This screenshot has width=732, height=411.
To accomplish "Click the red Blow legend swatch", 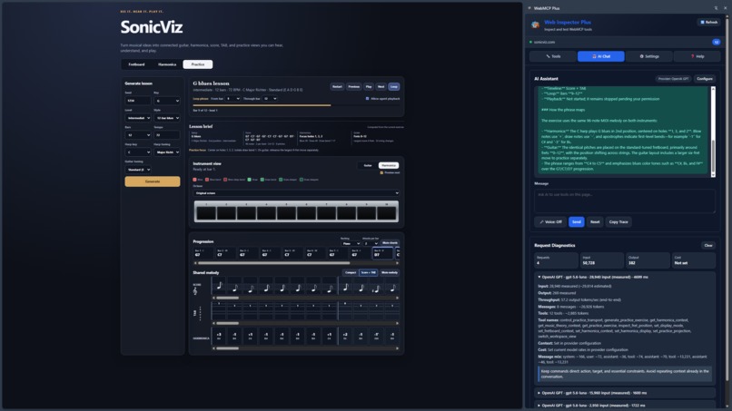I will tap(194, 180).
